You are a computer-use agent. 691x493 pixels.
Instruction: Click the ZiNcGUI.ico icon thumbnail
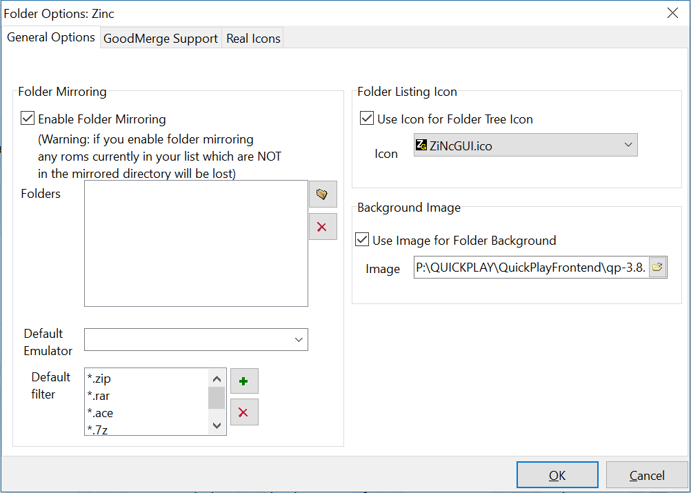point(421,145)
